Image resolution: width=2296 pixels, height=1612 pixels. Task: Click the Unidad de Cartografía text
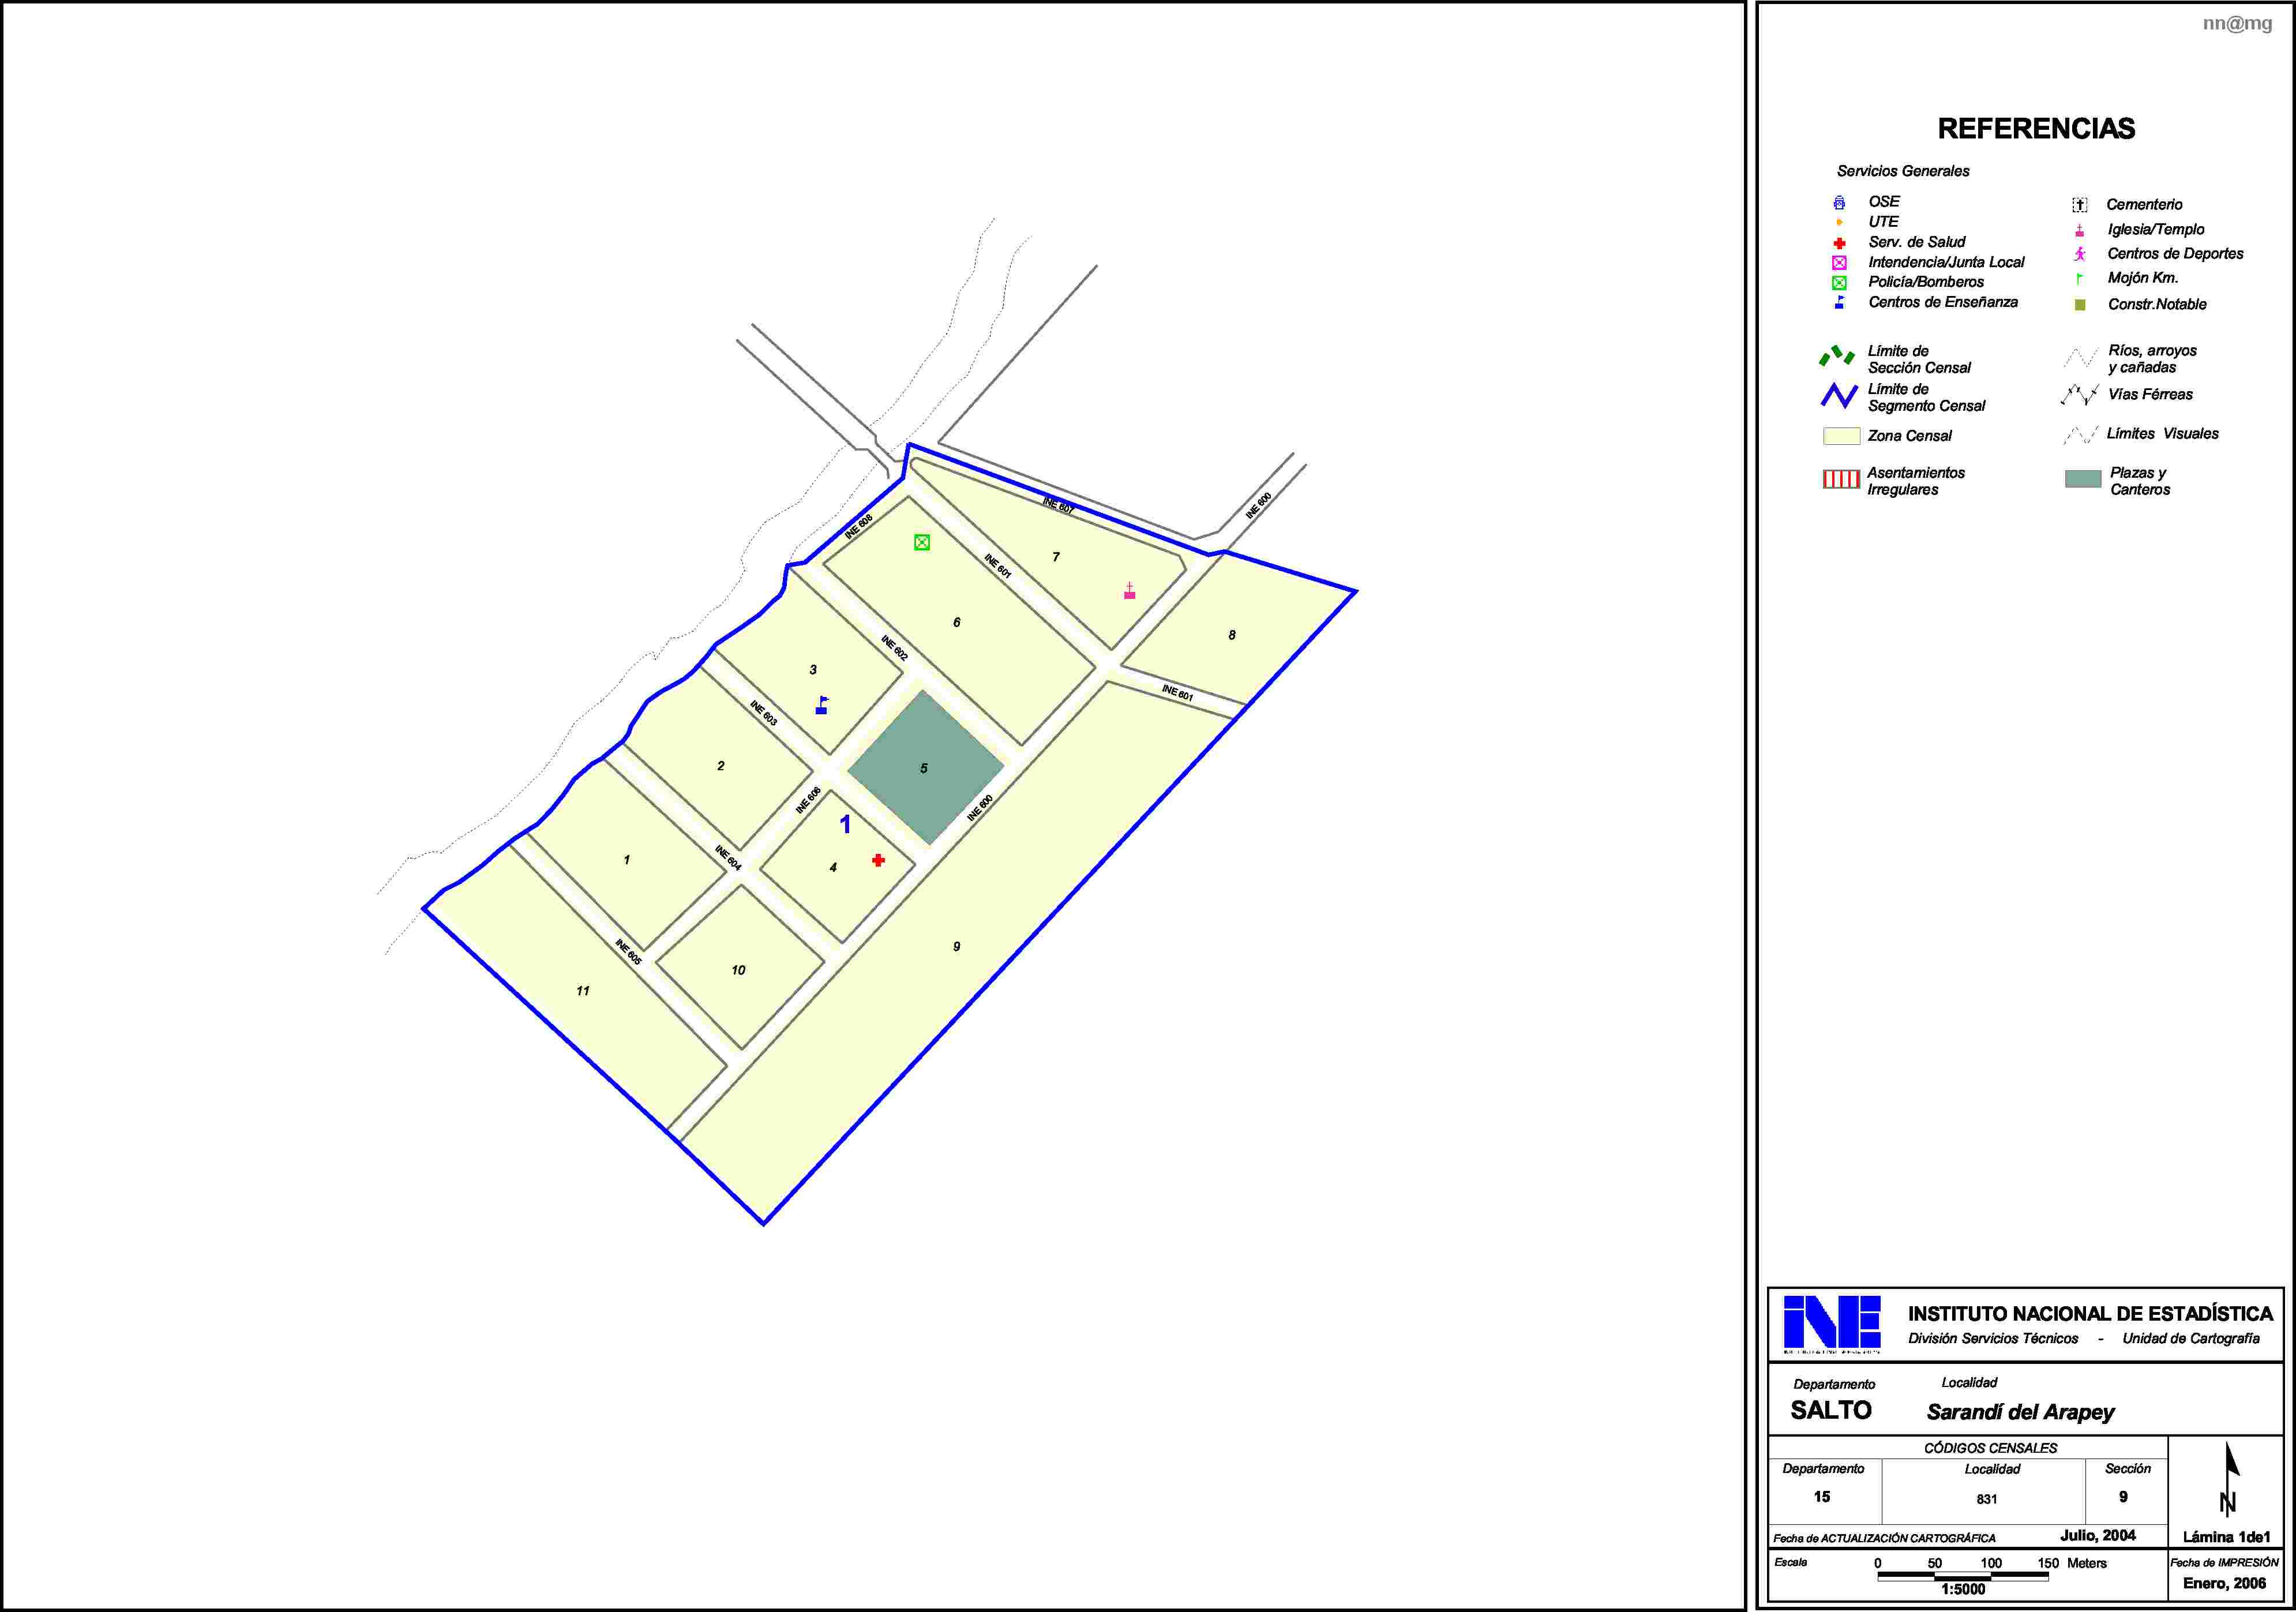click(x=2191, y=1339)
